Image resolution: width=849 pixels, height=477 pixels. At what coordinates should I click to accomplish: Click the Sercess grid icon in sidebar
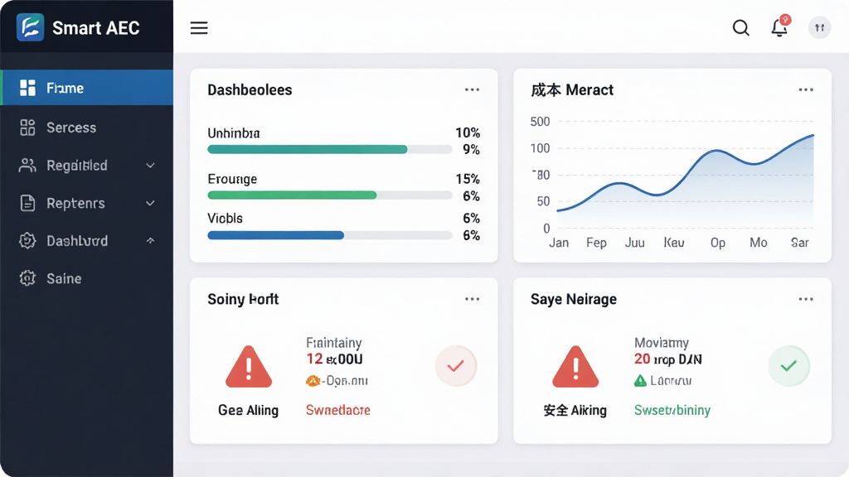[27, 128]
